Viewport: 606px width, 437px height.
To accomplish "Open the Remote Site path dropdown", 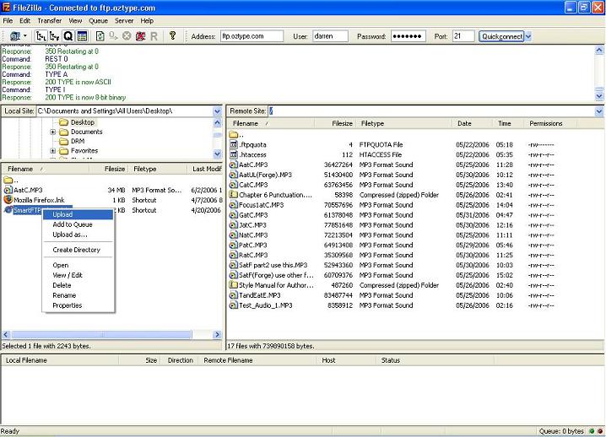I will [x=599, y=111].
